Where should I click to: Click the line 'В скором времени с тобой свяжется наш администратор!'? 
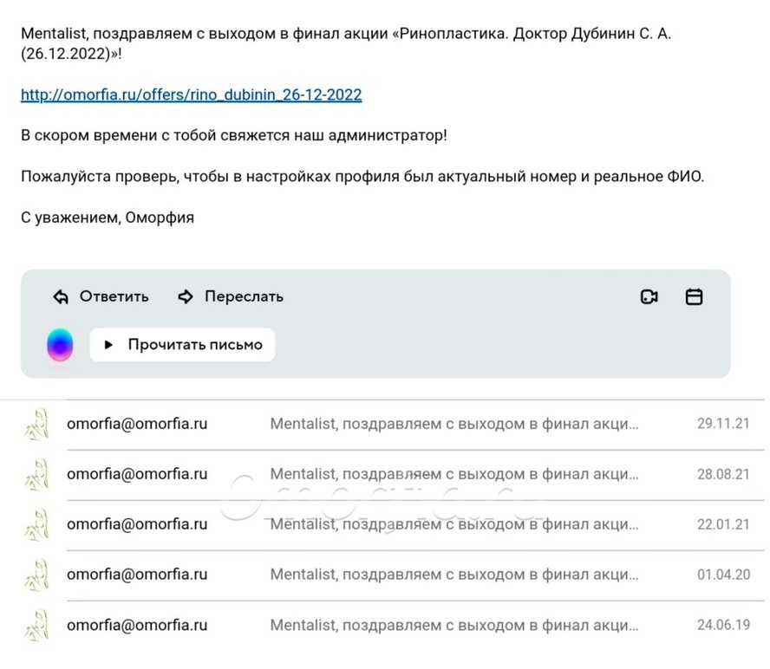[x=234, y=135]
